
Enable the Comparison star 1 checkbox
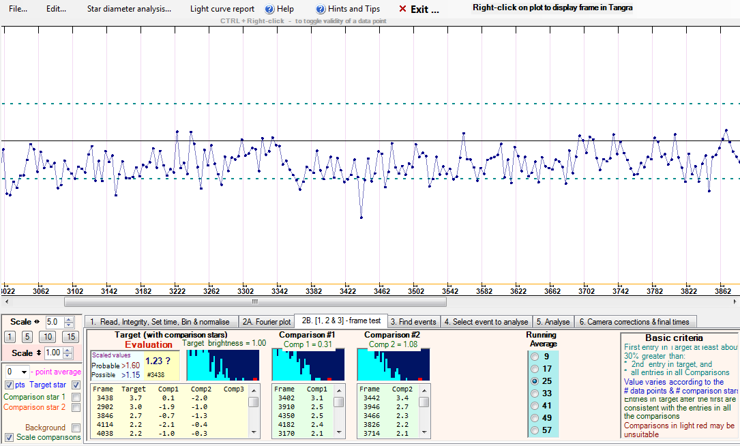point(76,397)
